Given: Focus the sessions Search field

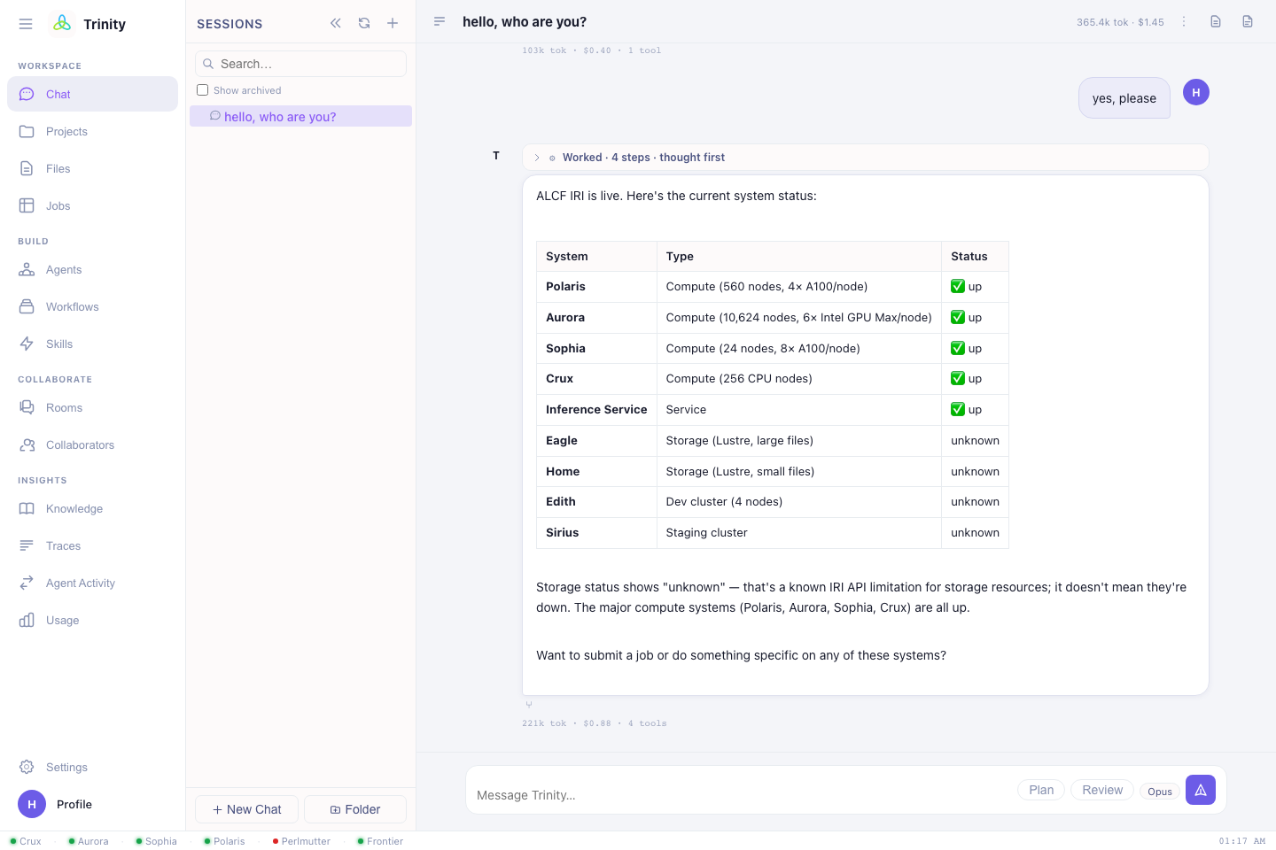Looking at the screenshot, I should (300, 64).
